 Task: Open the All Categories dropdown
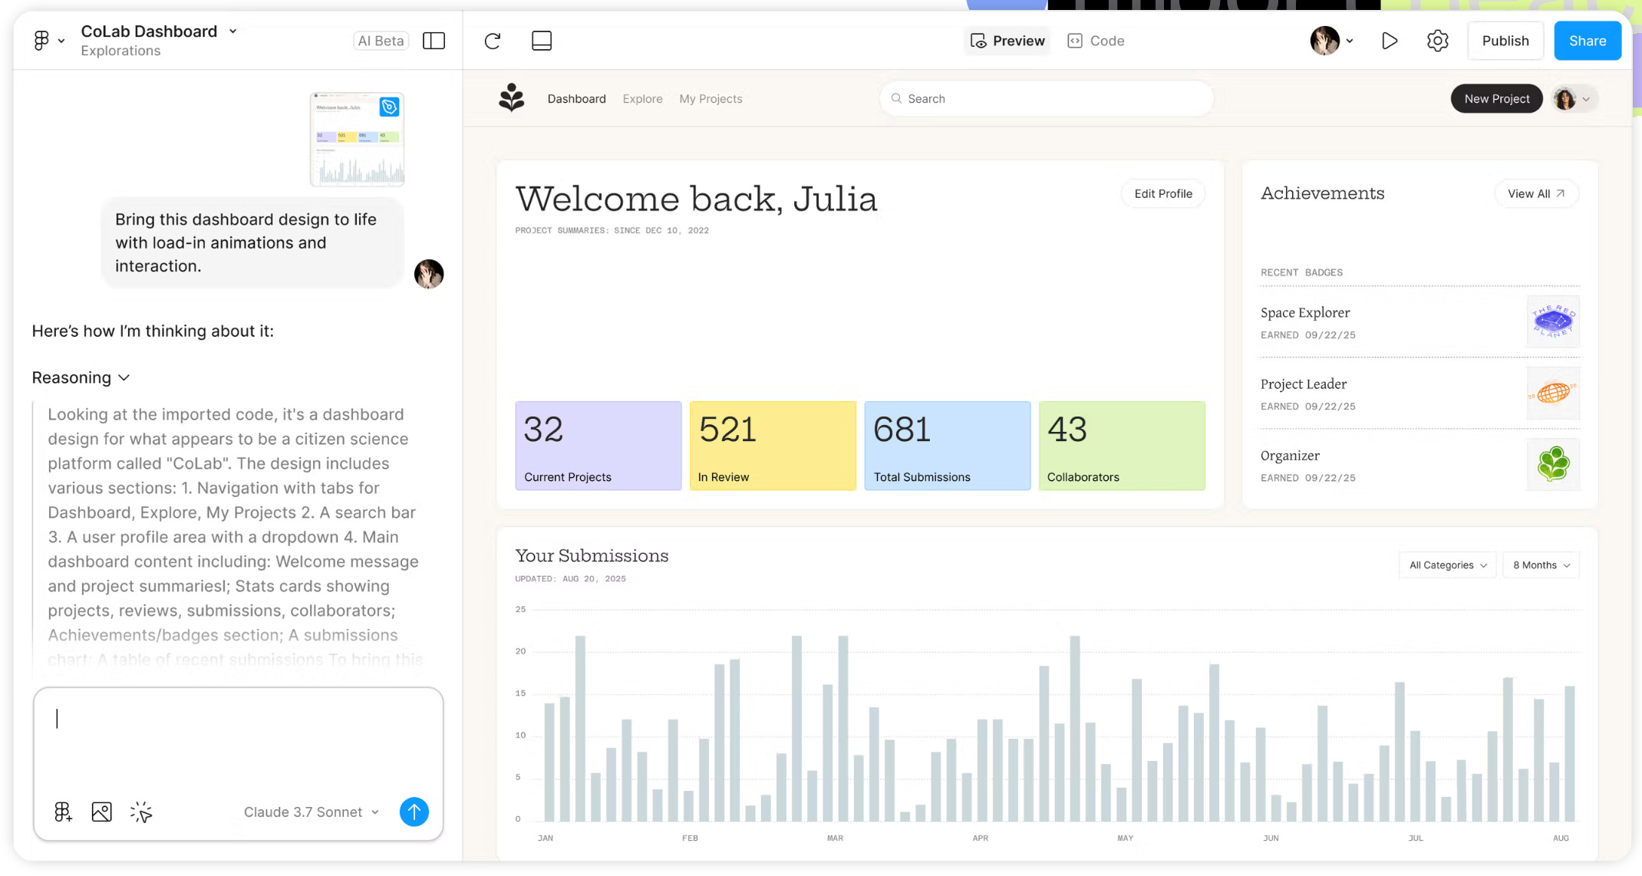pos(1447,565)
